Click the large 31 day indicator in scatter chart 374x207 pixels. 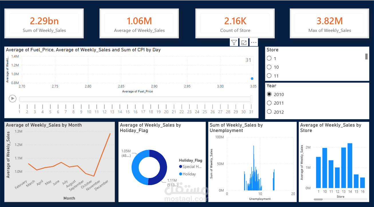coord(248,60)
